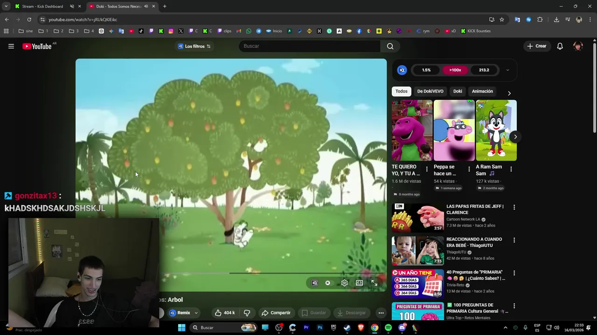Reload the page
The image size is (597, 335).
point(29,20)
